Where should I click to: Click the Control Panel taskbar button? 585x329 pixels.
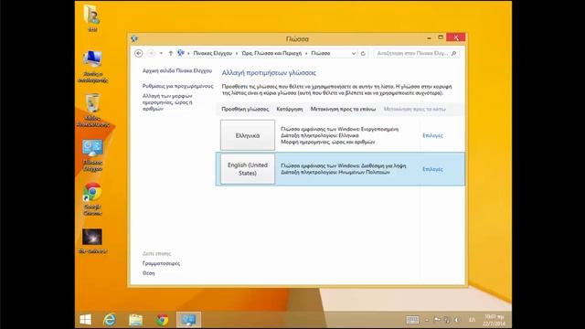tap(188, 320)
